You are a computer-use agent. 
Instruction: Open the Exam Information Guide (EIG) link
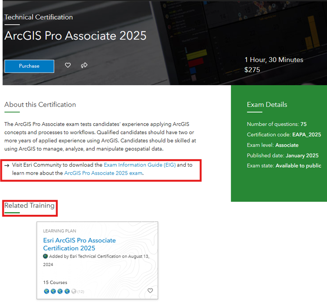click(140, 165)
